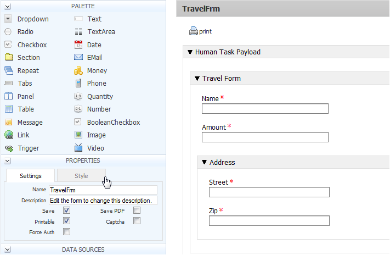Image resolution: width=390 pixels, height=255 pixels.
Task: Enable the Captcha checkbox
Action: (137, 221)
